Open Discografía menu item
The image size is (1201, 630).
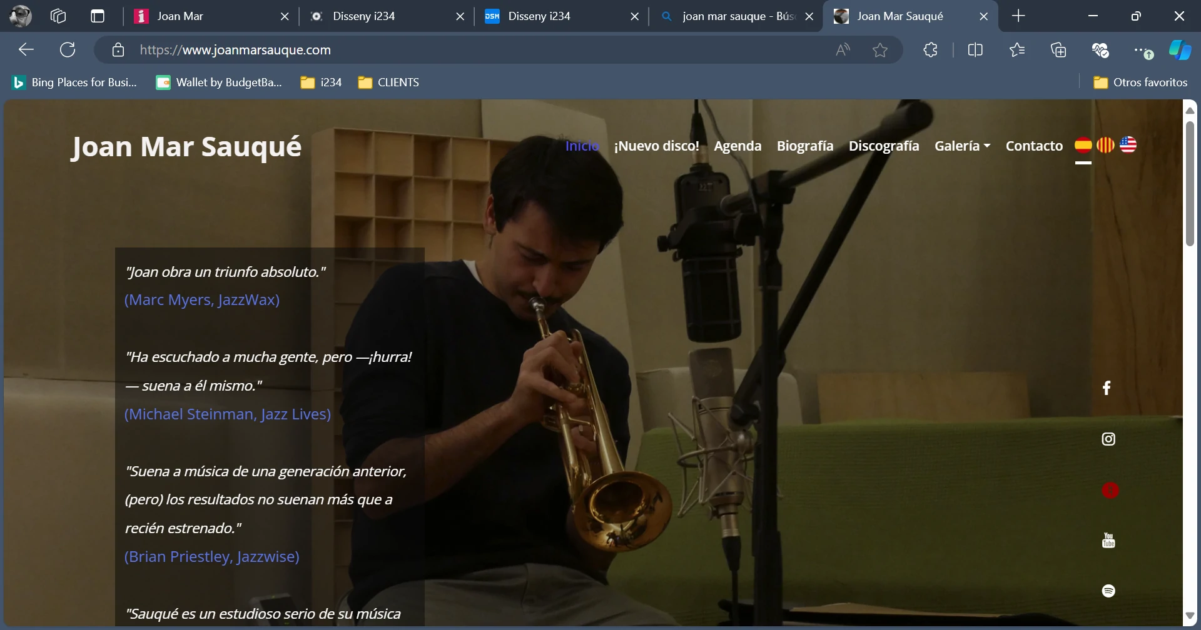(884, 146)
